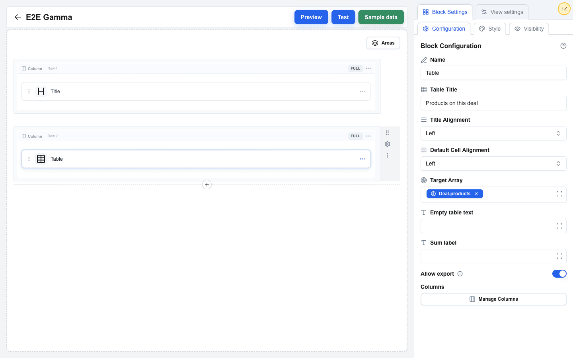Click the table grid icon in Table block
This screenshot has height=358, width=573.
[41, 159]
